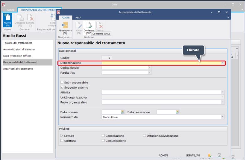Switch to the AZIONI tab in Responsabile window

[66, 18]
